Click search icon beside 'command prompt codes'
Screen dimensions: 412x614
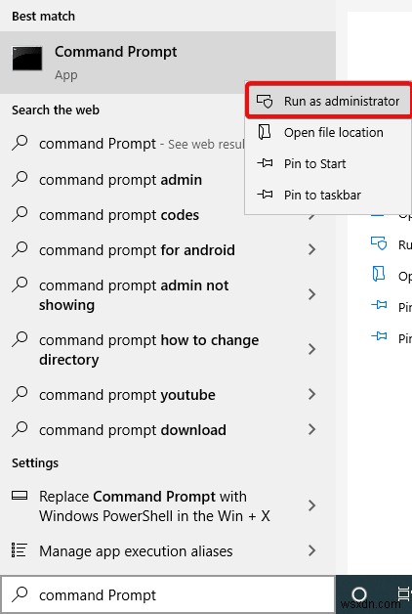[20, 214]
